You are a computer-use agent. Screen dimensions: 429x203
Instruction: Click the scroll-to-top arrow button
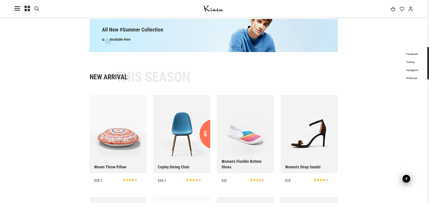406,179
